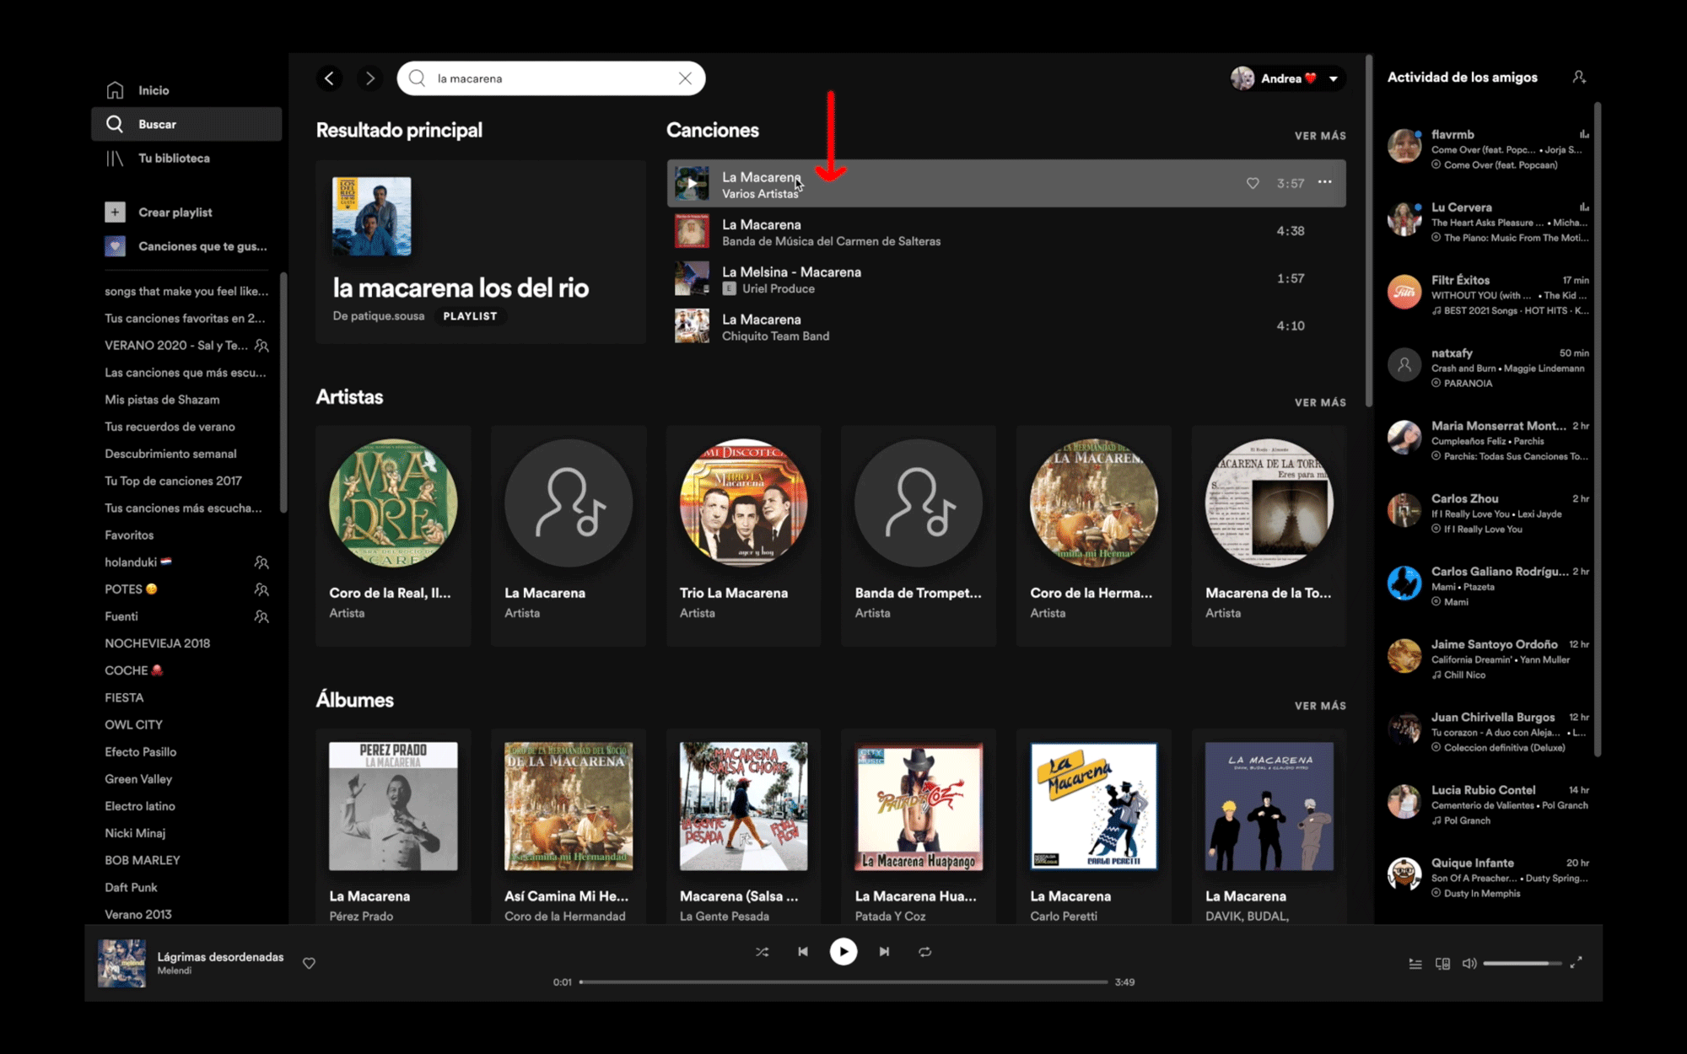Open the play queue icon
Image resolution: width=1687 pixels, height=1054 pixels.
click(1415, 963)
